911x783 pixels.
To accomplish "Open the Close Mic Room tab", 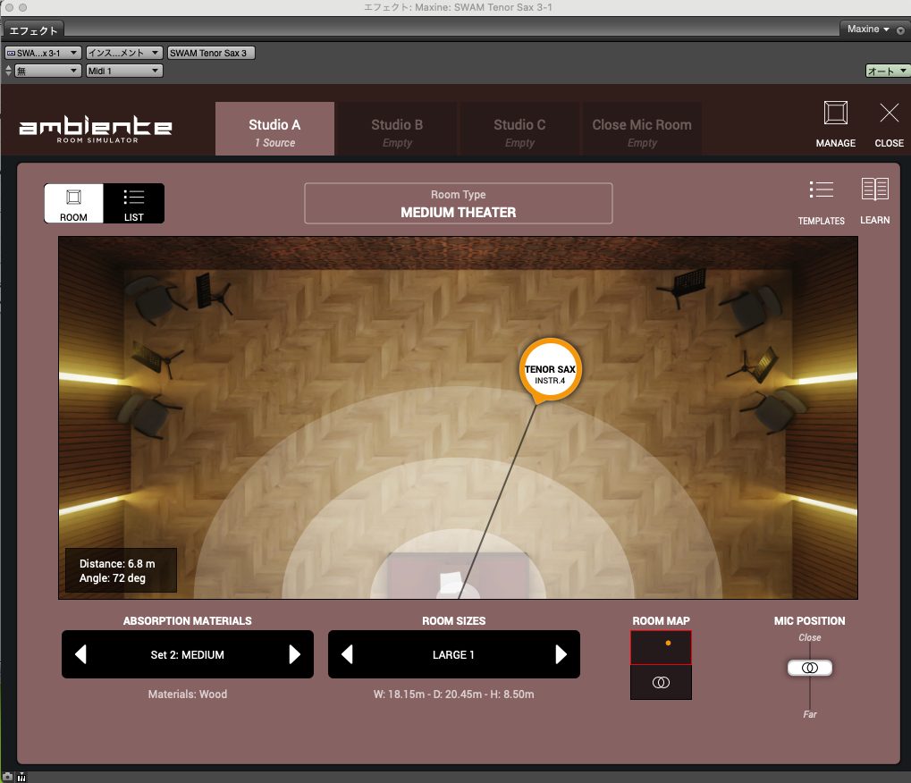I will click(x=642, y=129).
